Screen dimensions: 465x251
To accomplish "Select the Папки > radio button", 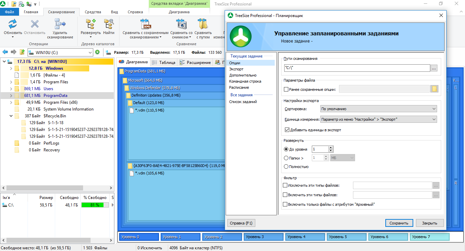I will point(286,158).
